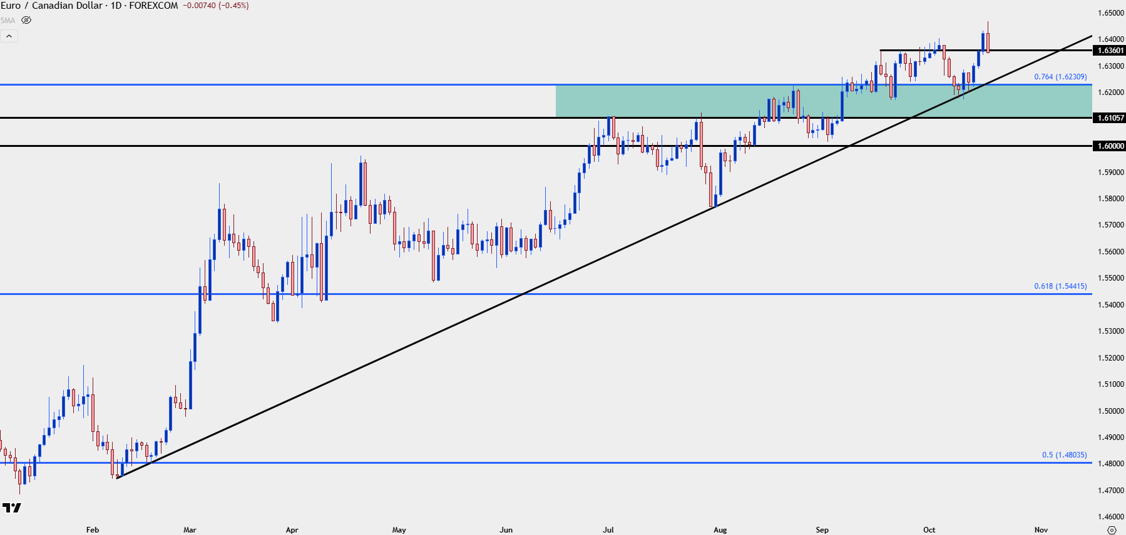Open chart settings gear icon
The height and width of the screenshot is (535, 1126).
pos(1112,530)
